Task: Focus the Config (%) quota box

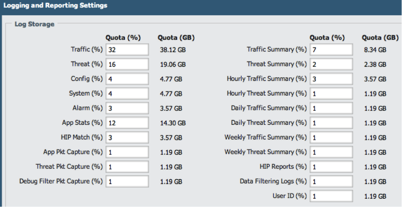Action: tap(127, 79)
